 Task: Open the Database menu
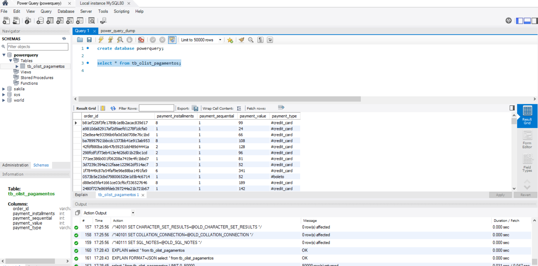coord(66,11)
